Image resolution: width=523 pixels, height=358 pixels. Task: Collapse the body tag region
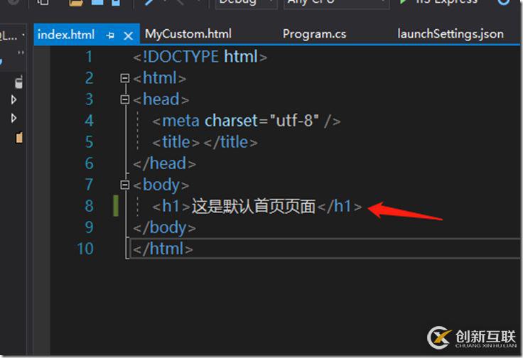125,185
